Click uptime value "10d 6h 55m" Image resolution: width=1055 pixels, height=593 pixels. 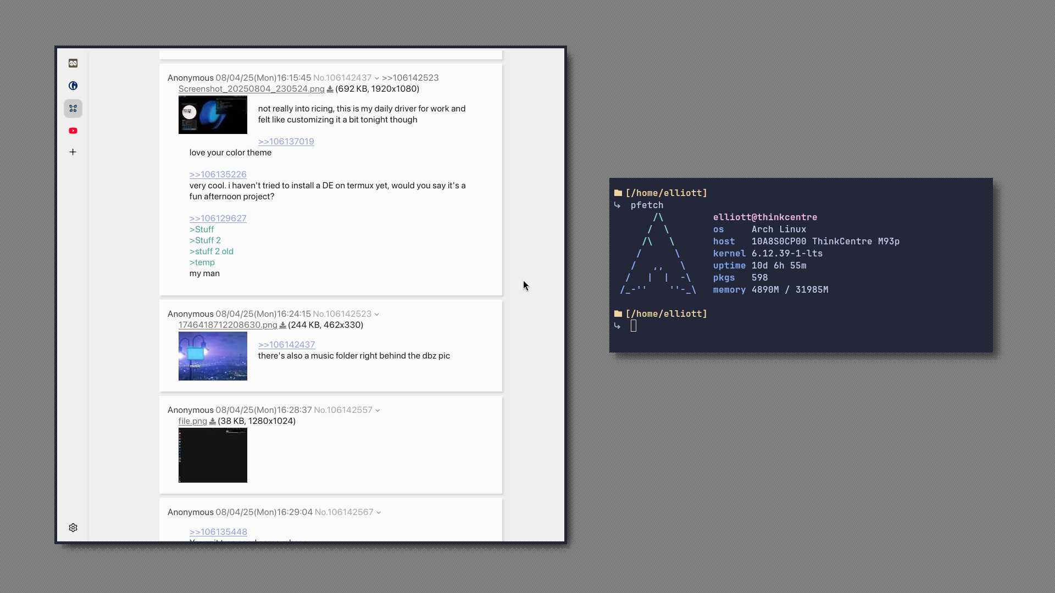click(x=779, y=266)
